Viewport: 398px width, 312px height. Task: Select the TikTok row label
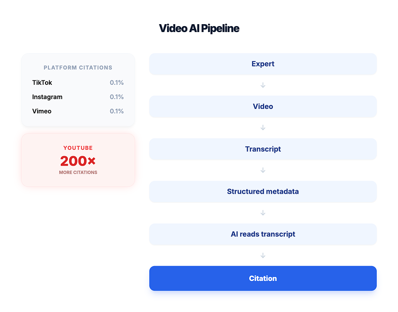[x=42, y=82]
